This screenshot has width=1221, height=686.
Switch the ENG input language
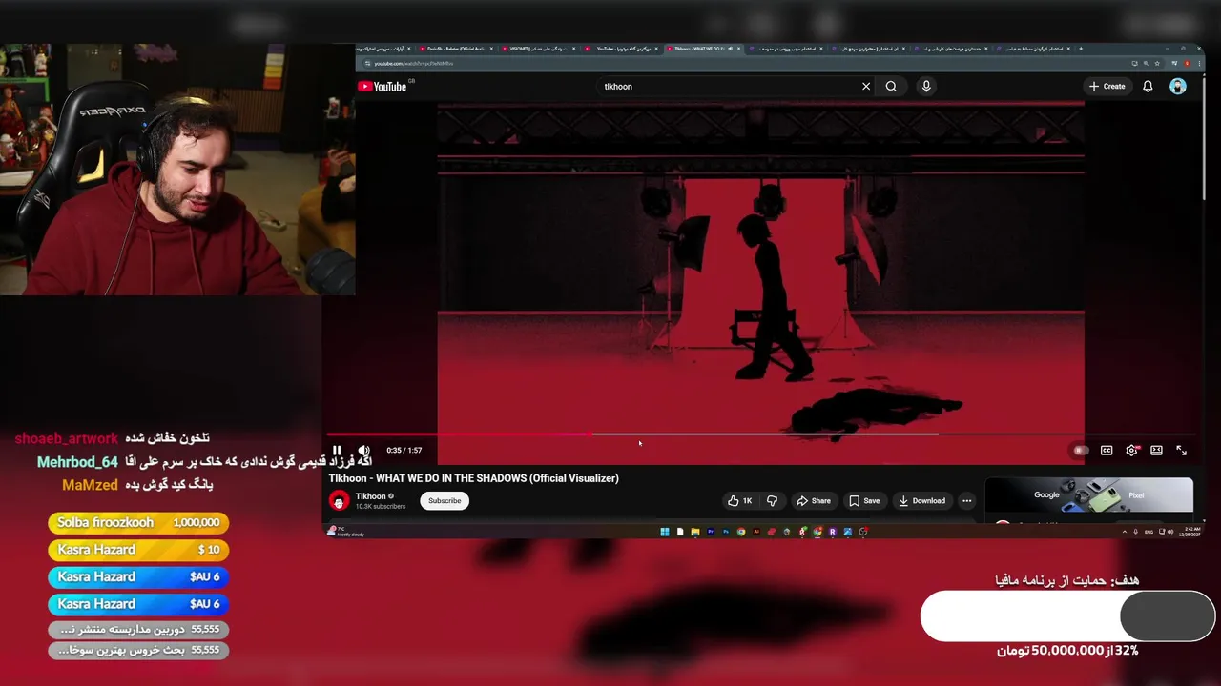1149,532
